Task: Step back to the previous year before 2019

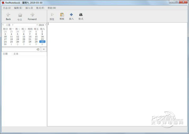Action: (37, 25)
